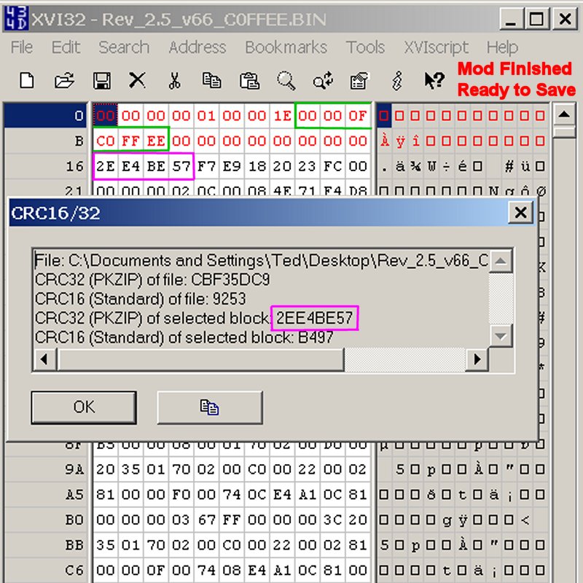Open the XVIscript menu

437,47
